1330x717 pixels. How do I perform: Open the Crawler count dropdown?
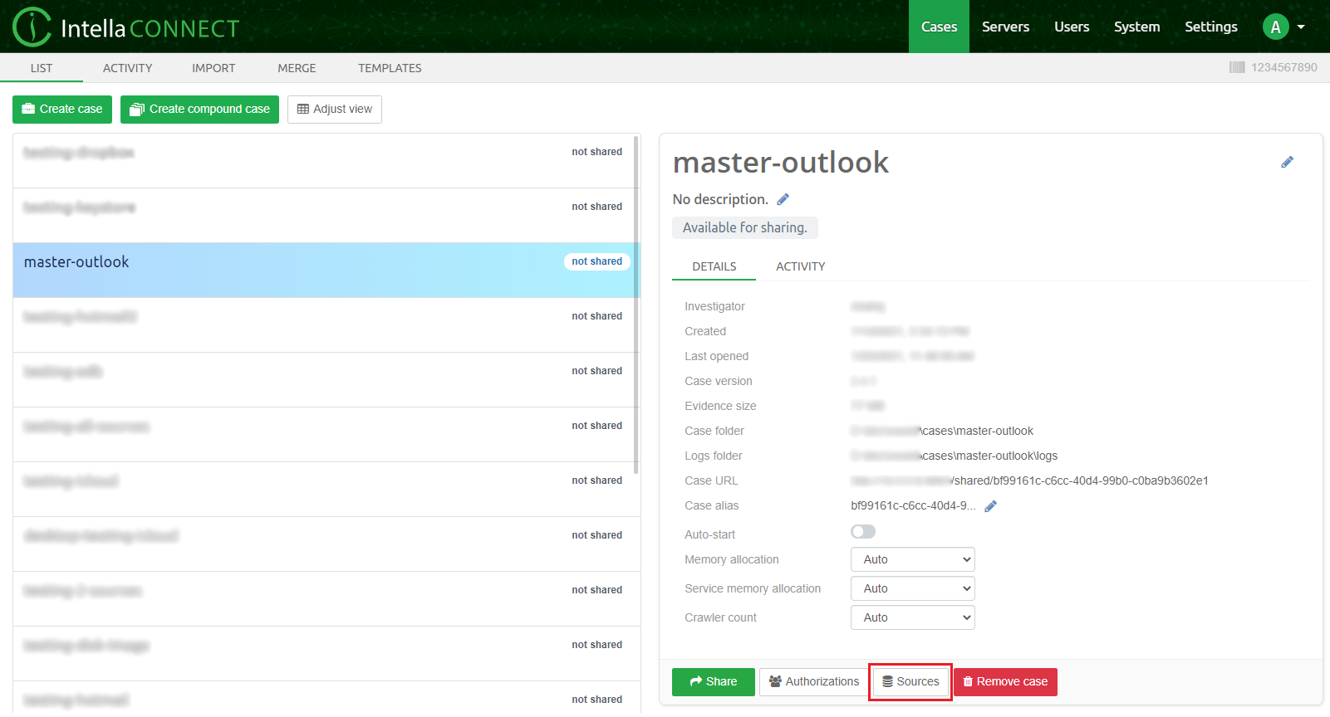[912, 618]
